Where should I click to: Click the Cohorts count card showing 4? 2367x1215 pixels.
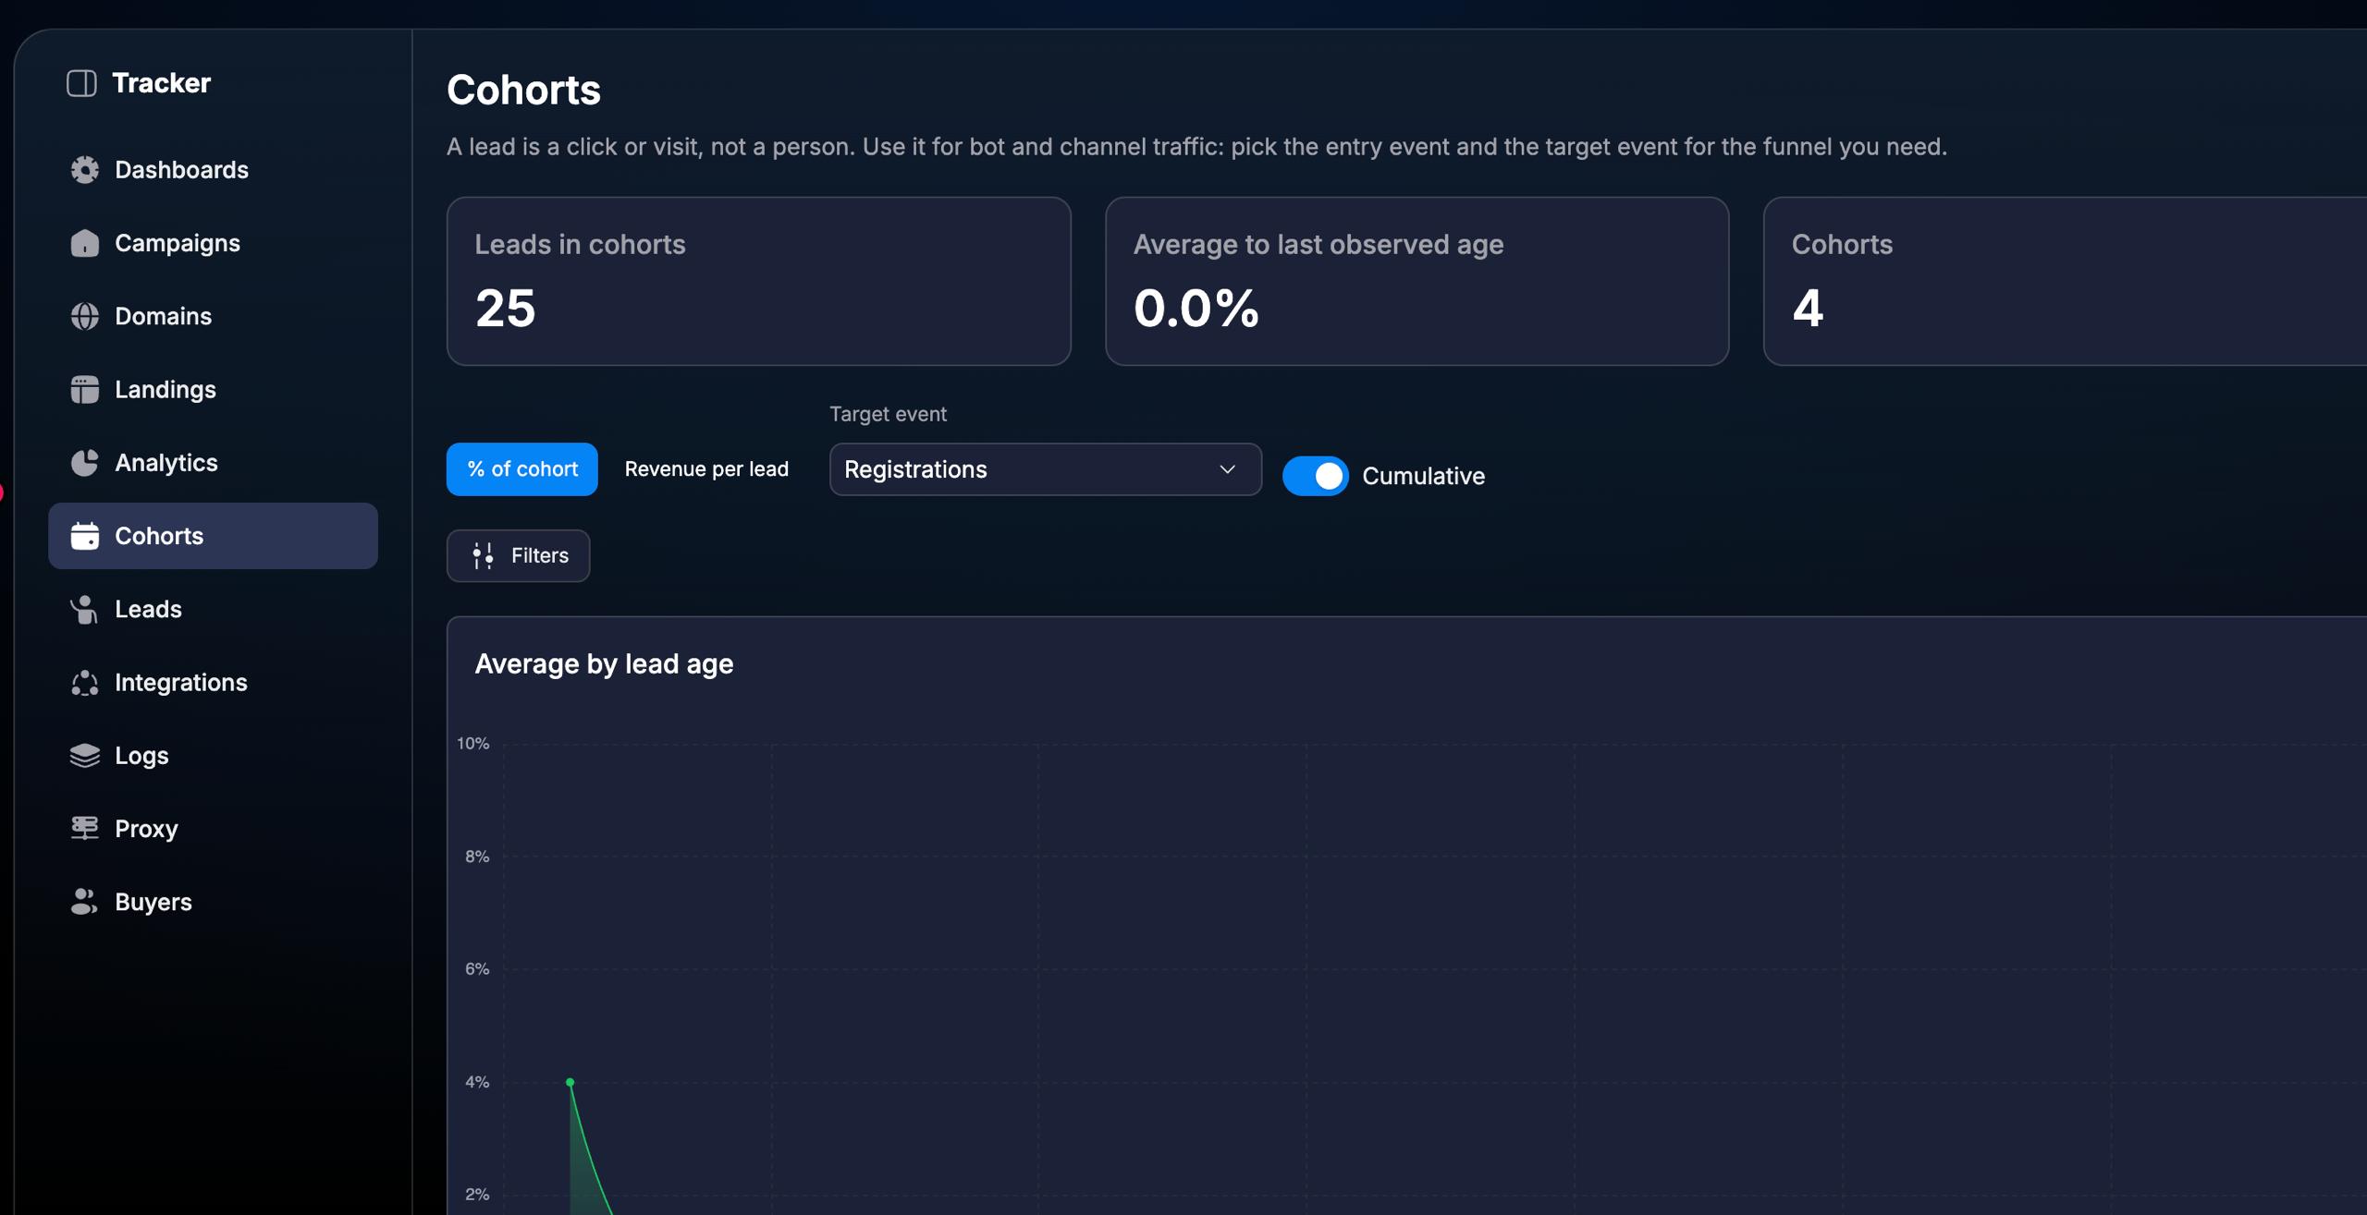click(2065, 281)
